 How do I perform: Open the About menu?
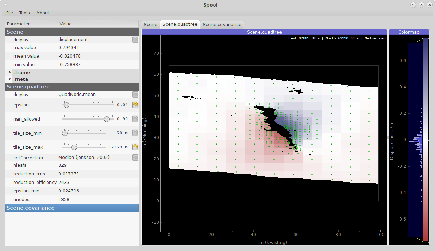43,13
